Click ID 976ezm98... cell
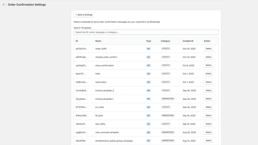This screenshot has width=258, height=145. (x=82, y=116)
